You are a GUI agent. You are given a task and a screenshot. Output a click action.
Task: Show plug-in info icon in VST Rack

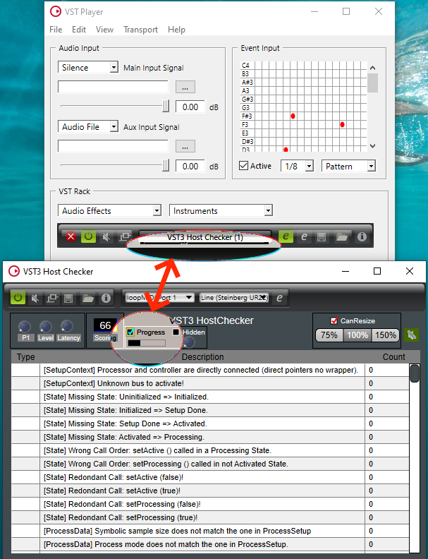tap(362, 236)
